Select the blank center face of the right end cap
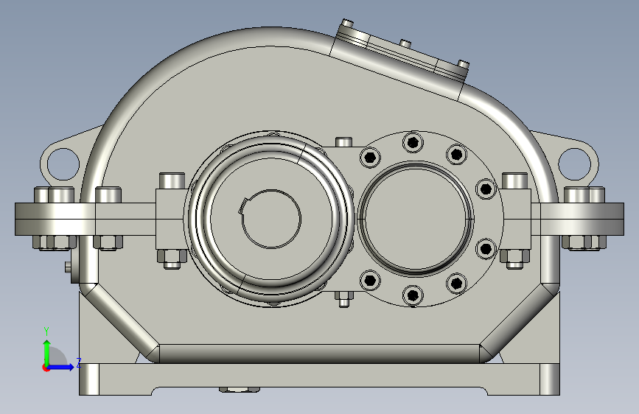Viewport: 639px width, 414px height. 416,218
